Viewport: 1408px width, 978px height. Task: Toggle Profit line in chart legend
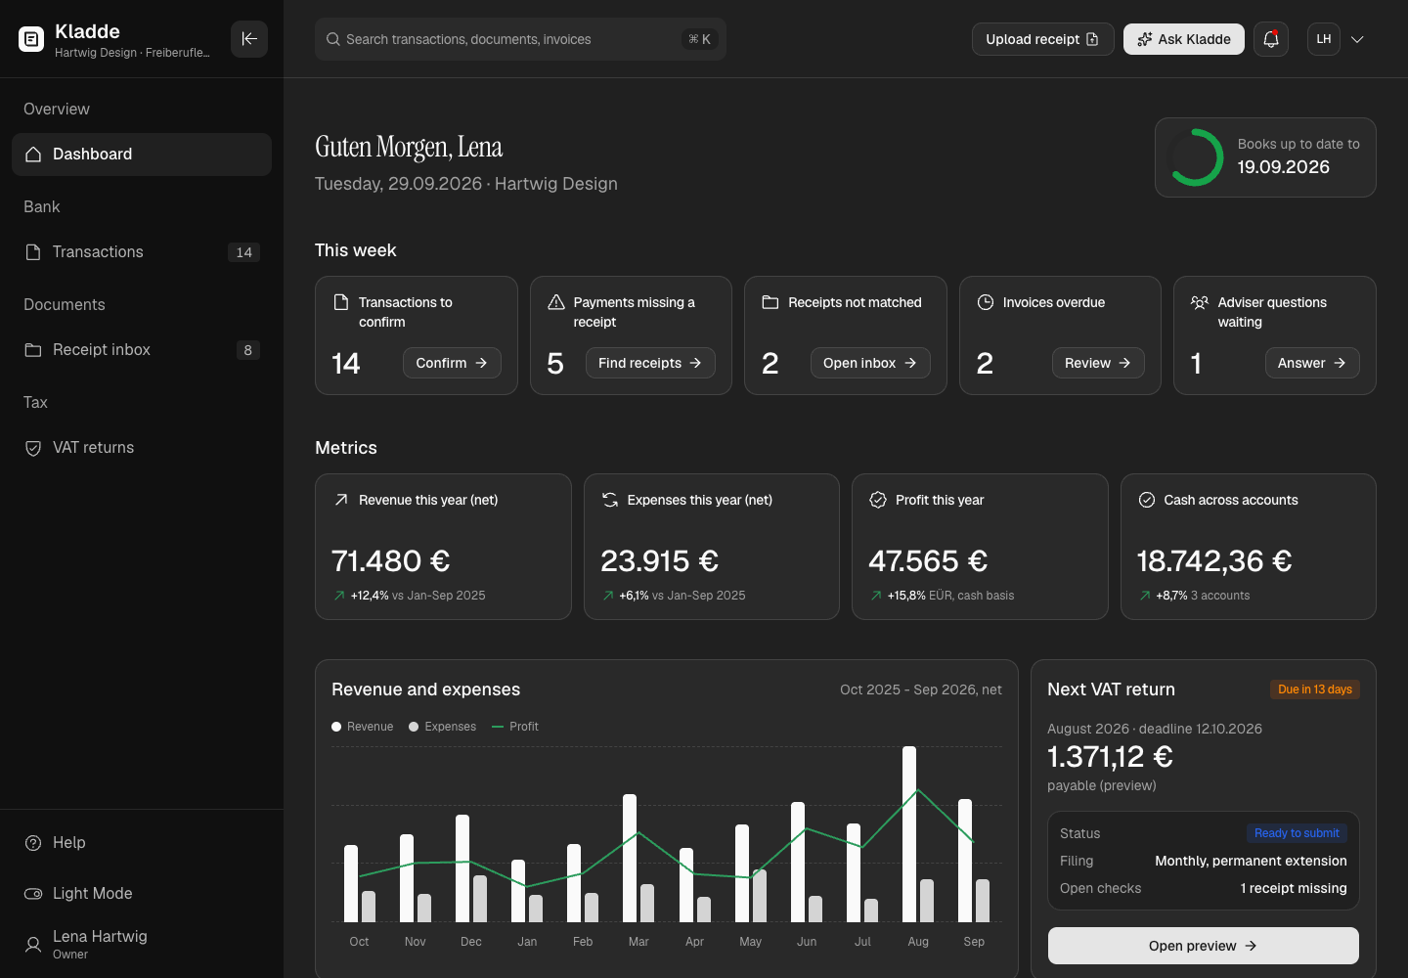515,727
